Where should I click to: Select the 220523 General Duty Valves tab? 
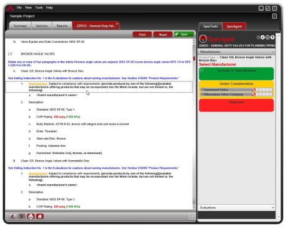[95, 26]
